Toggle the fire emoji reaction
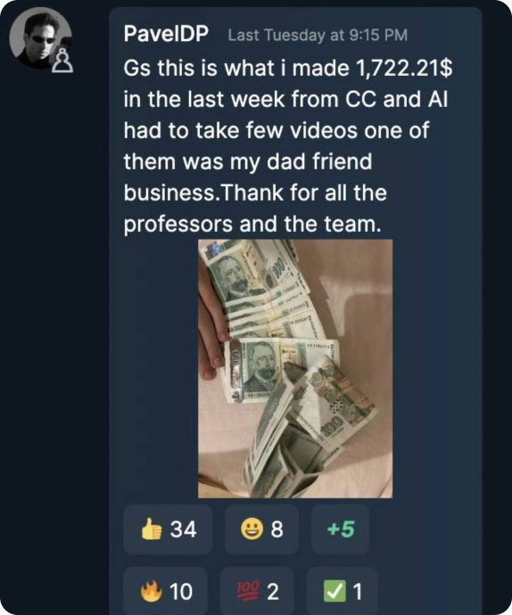The width and height of the screenshot is (512, 615). tap(165, 592)
